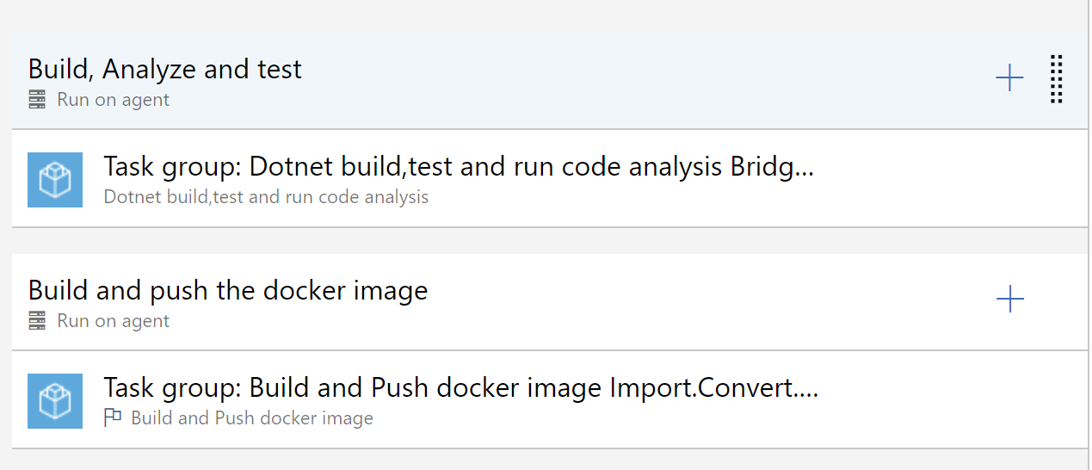Add a task to Build, Analyze and test job
The image size is (1092, 470).
[1009, 78]
